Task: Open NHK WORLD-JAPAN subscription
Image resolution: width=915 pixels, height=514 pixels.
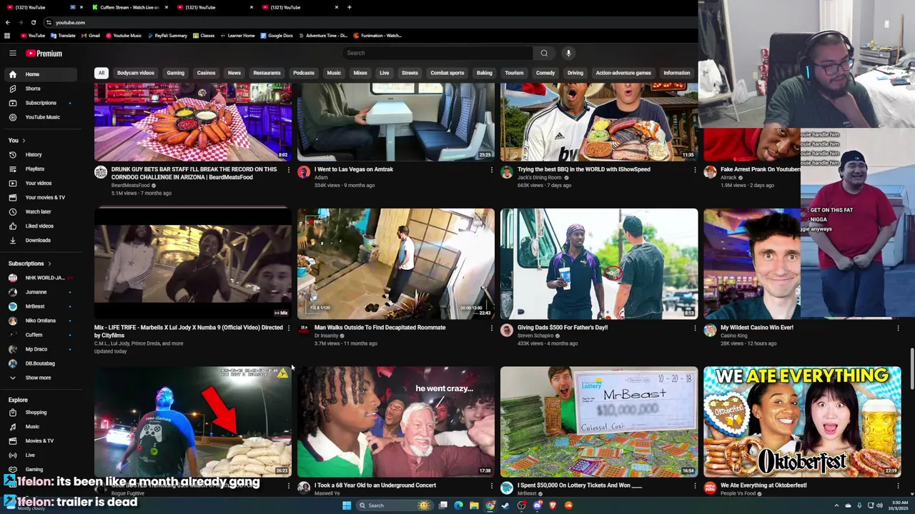Action: tap(40, 278)
